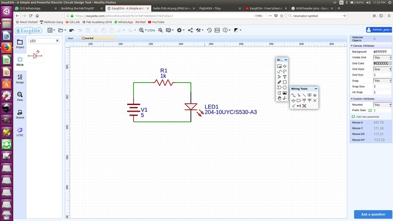Open the Fab Academy 2018 bookmark

pyautogui.click(x=97, y=22)
